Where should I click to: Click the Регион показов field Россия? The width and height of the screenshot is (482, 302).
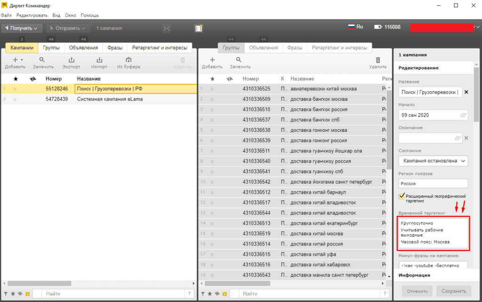click(x=433, y=184)
